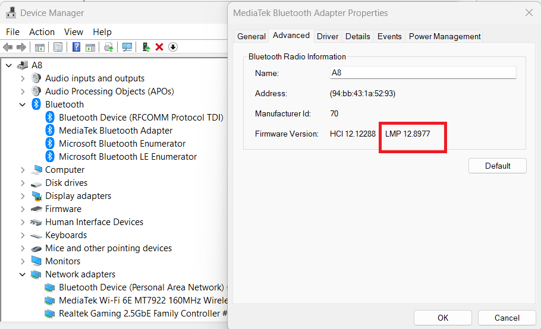
Task: Select Microsoft Bluetooth LE Enumerator device
Action: tap(127, 157)
